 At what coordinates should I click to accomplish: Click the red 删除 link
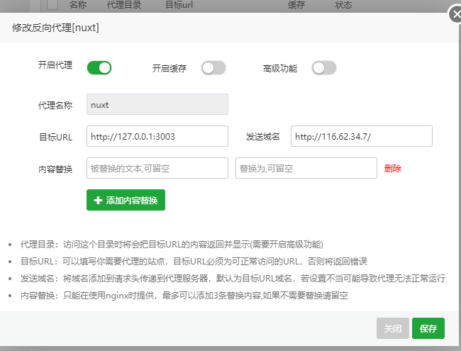click(393, 169)
